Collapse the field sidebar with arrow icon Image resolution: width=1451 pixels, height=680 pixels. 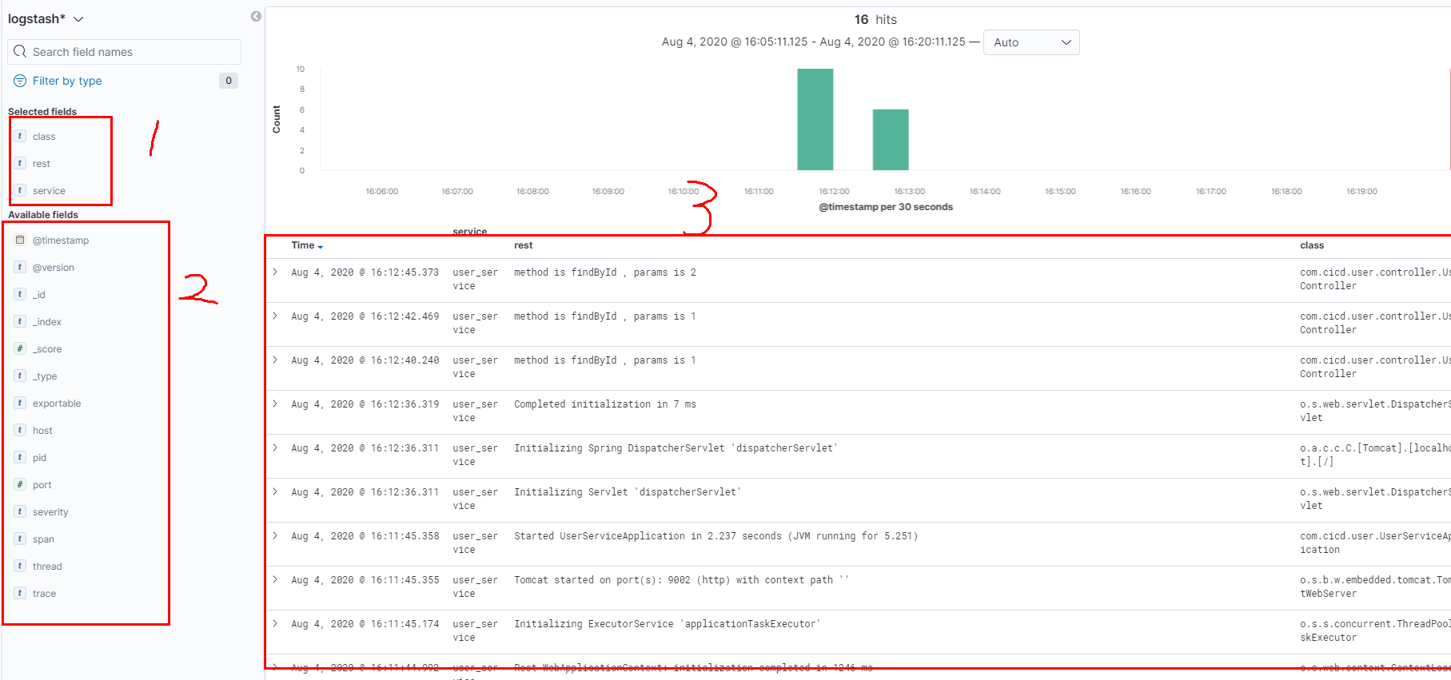pos(256,16)
